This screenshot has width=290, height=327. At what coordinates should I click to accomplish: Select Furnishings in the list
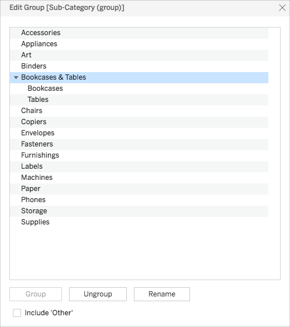[139, 155]
